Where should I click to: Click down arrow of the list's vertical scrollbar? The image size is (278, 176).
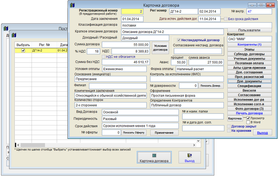(198, 140)
